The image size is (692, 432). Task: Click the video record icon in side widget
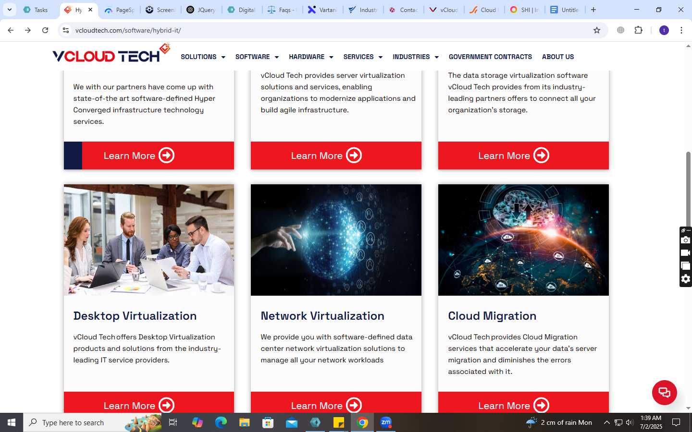[x=686, y=253]
